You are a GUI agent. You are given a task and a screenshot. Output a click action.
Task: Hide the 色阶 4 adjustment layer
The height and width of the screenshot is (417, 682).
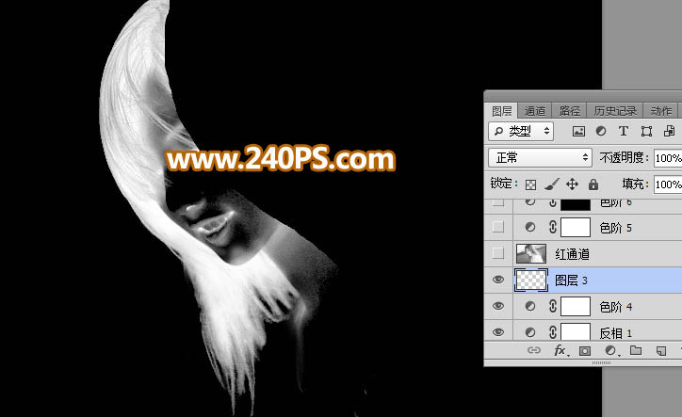tap(498, 306)
